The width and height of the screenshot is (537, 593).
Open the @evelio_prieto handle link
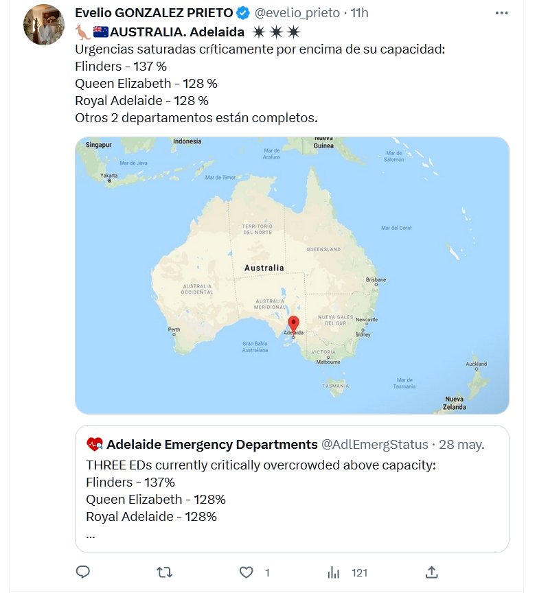(x=297, y=13)
